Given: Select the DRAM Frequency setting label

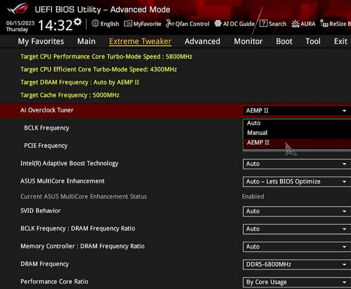Looking at the screenshot, I should pyautogui.click(x=44, y=264).
